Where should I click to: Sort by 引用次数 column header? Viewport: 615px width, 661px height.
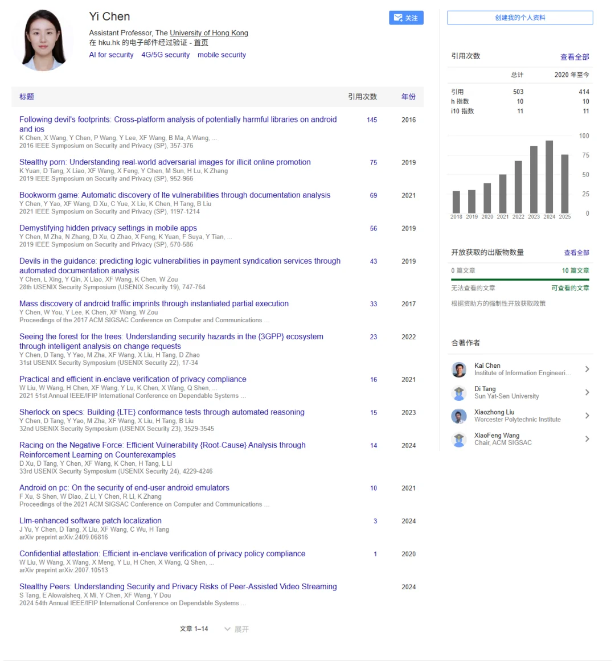(362, 97)
